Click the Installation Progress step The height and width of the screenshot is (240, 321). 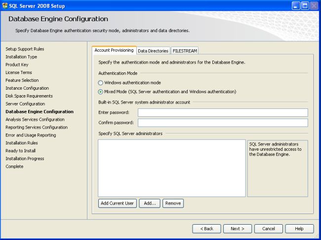coord(25,159)
